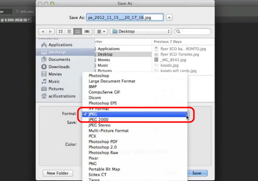Select the checked JPEG format entry
Screen dimensions: 258x181
point(134,114)
